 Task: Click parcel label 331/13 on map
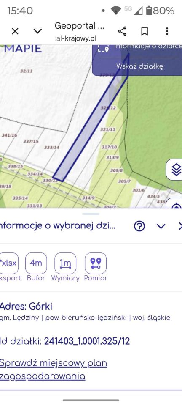pyautogui.click(x=35, y=206)
